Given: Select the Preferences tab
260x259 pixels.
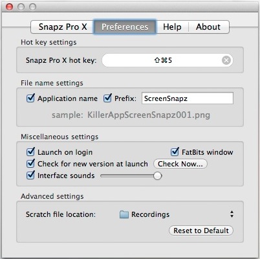Looking at the screenshot, I should coord(125,27).
